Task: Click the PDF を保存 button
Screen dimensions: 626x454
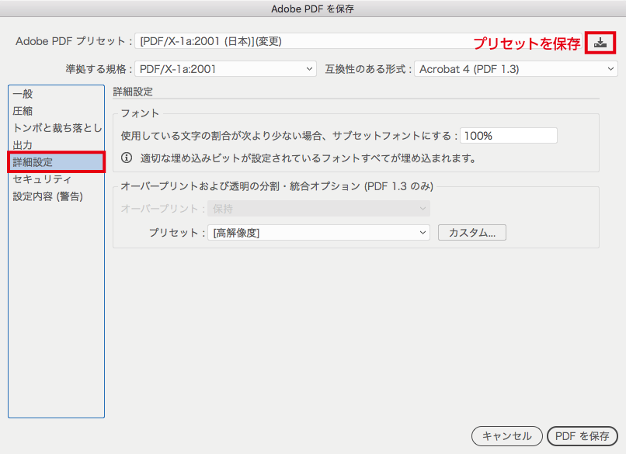Action: (x=582, y=436)
